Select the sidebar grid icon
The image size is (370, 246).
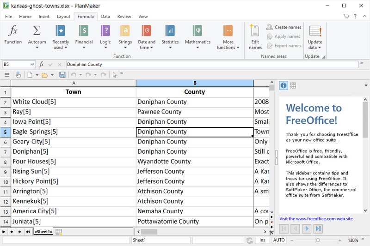(x=293, y=85)
